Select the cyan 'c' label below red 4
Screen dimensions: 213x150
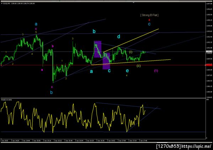149,24
